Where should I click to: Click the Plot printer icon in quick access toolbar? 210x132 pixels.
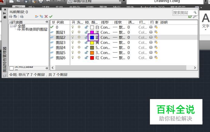[x=41, y=1]
